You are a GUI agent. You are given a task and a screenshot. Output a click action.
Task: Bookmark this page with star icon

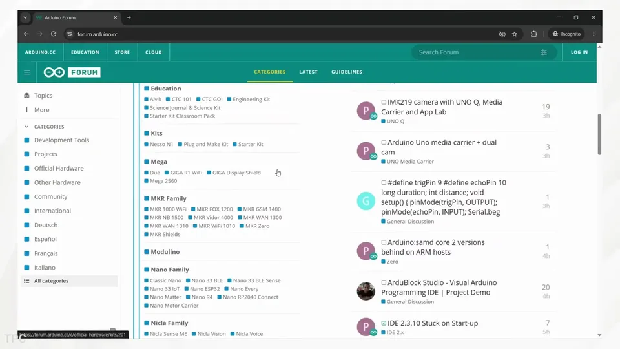(x=515, y=34)
